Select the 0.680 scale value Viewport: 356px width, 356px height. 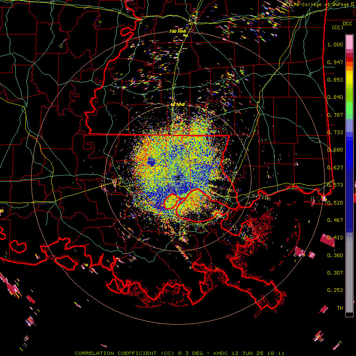pos(335,150)
